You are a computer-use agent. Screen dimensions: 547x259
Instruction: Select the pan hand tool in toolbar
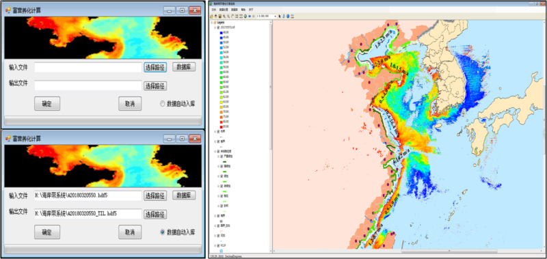(232, 16)
